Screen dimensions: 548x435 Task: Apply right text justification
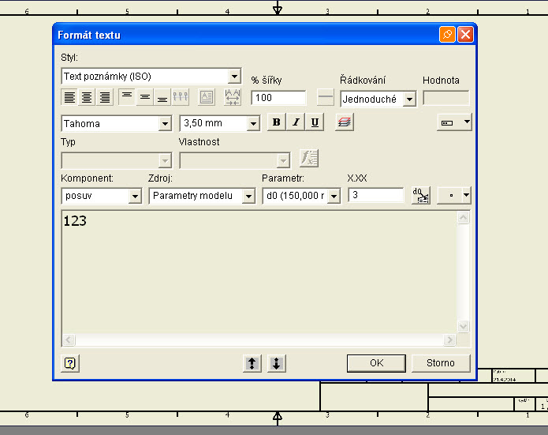[x=104, y=98]
